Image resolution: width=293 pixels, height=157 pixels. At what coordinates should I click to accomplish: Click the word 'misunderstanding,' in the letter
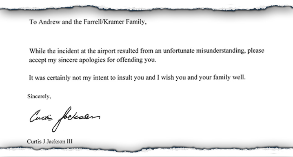(221, 51)
